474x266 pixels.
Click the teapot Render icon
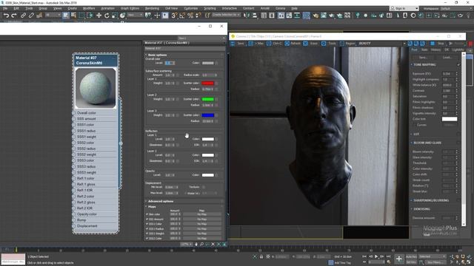(332, 16)
